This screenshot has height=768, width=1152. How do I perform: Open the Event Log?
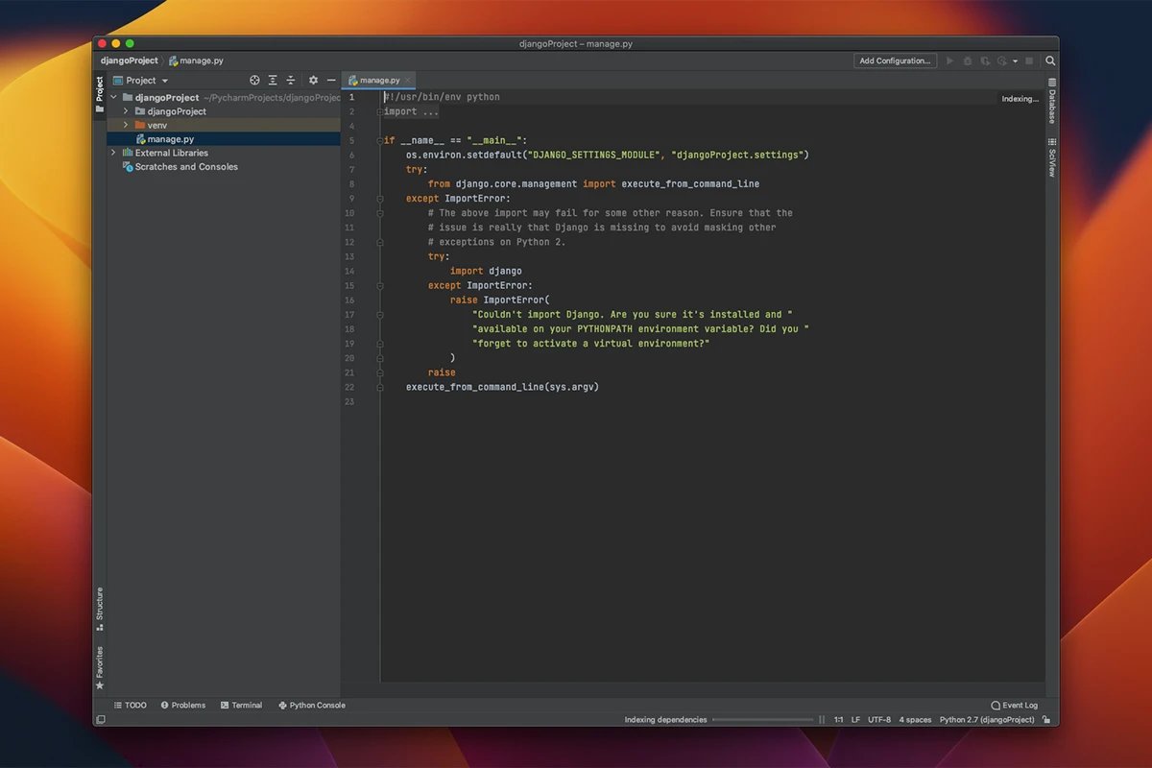pos(1014,705)
